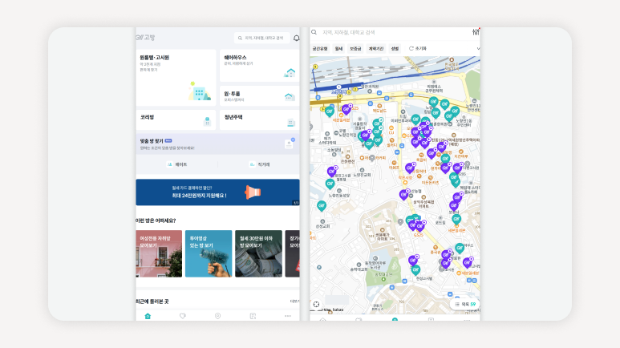Select the Home tab in bottom navigation
Image resolution: width=620 pixels, height=348 pixels.
point(148,316)
